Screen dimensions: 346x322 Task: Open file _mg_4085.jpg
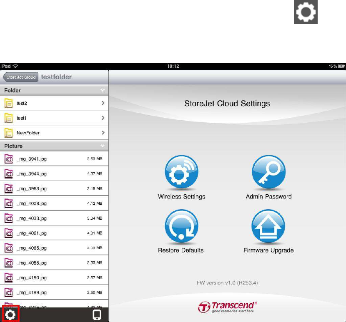[54, 263]
